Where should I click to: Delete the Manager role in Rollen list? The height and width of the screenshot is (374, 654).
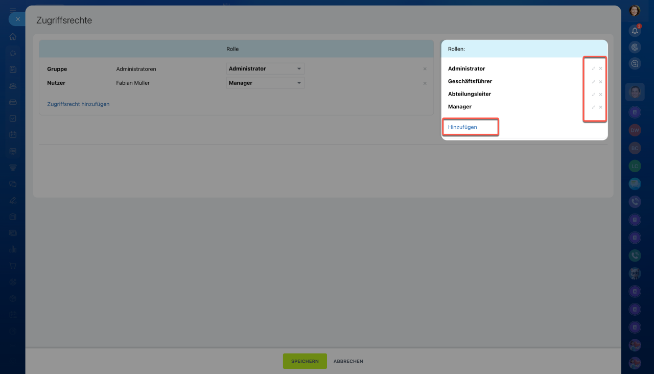click(600, 107)
